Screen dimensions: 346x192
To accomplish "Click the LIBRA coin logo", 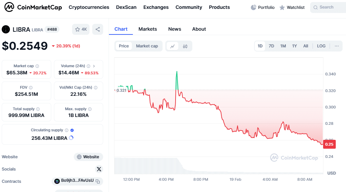I will (6, 29).
